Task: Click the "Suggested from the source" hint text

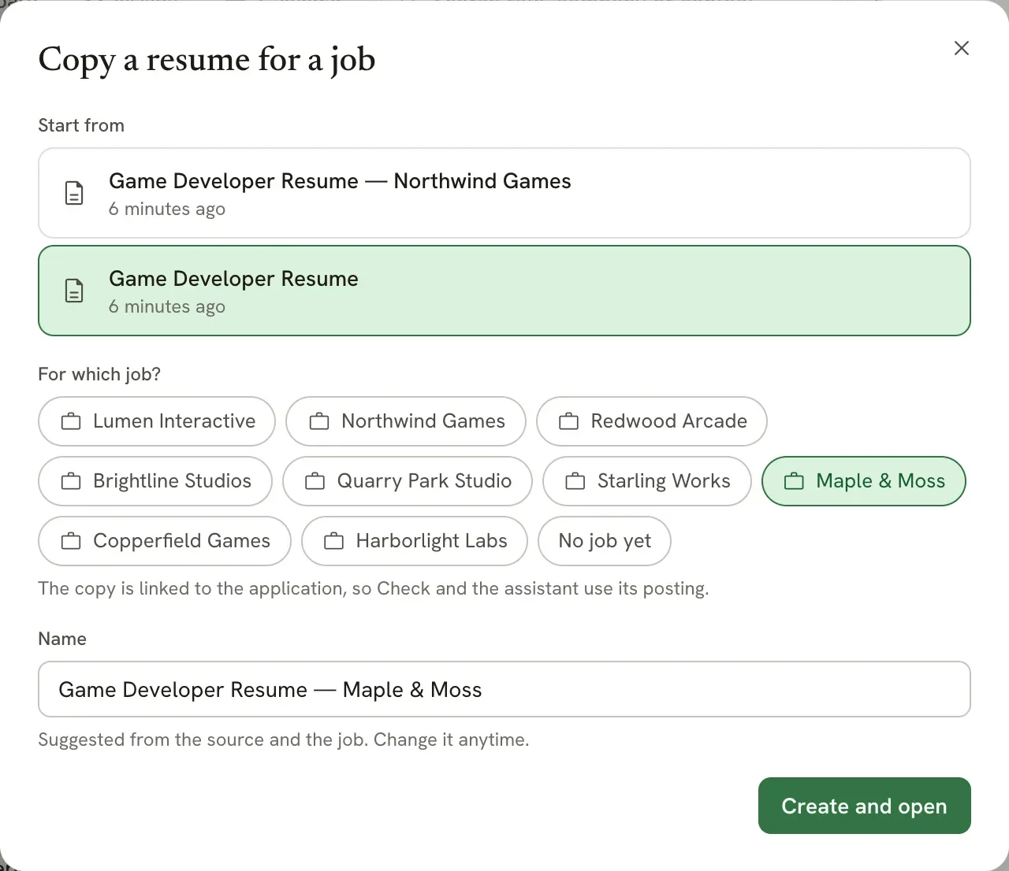Action: (x=284, y=739)
